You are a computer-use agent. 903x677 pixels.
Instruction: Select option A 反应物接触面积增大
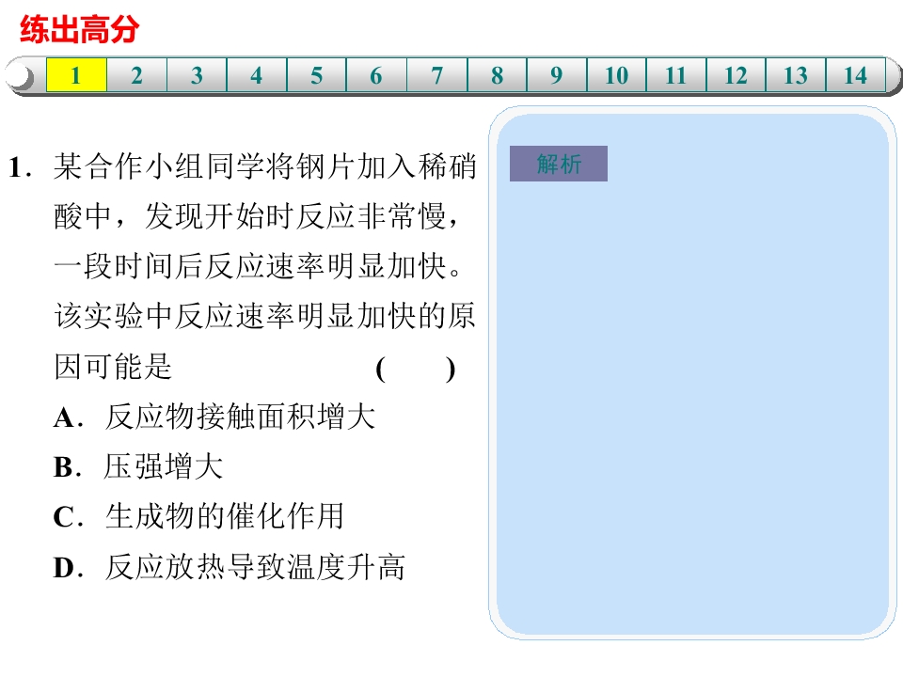214,417
